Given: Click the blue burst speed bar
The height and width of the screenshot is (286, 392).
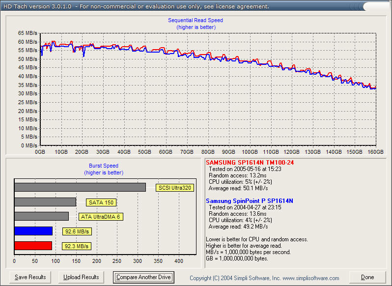Looking at the screenshot, I should tap(33, 231).
